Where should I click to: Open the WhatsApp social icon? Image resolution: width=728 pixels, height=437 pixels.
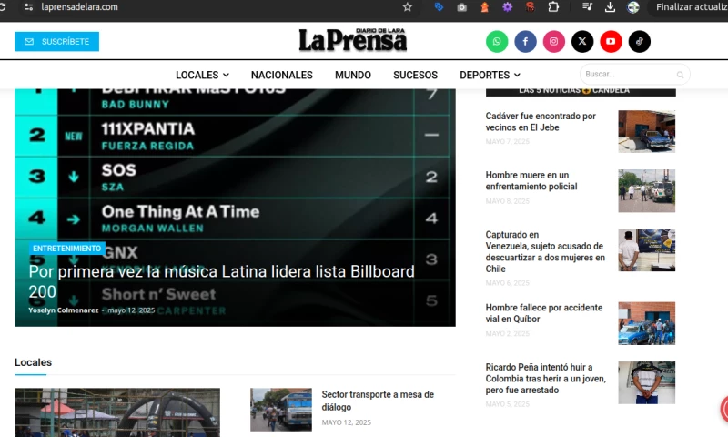[x=497, y=41]
